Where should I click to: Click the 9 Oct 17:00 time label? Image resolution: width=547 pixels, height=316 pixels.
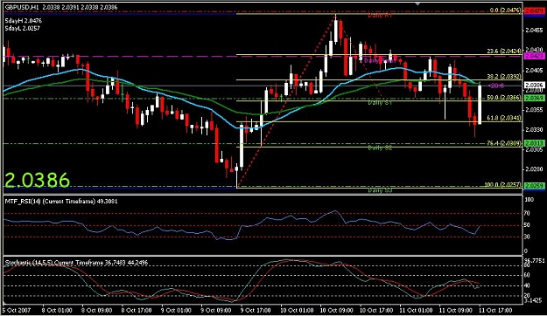pos(256,310)
